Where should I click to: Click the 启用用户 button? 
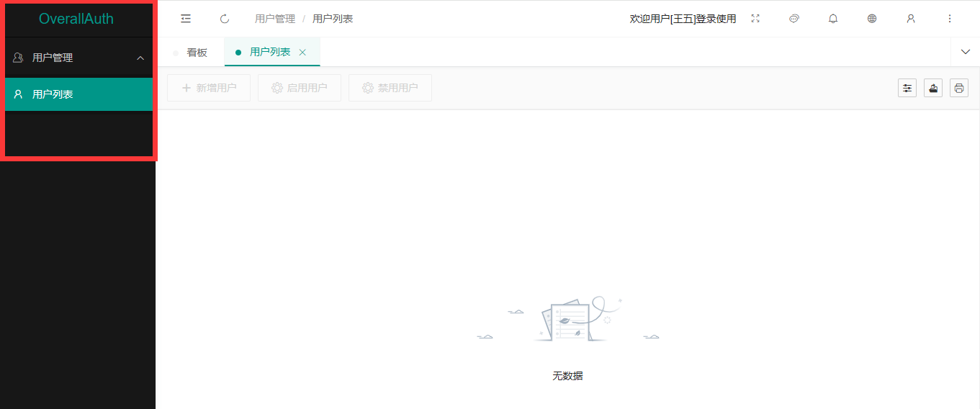300,88
